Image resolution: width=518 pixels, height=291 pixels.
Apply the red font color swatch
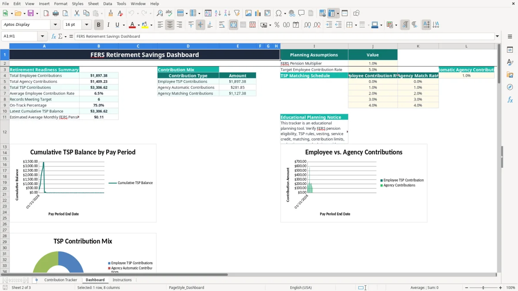click(x=133, y=25)
